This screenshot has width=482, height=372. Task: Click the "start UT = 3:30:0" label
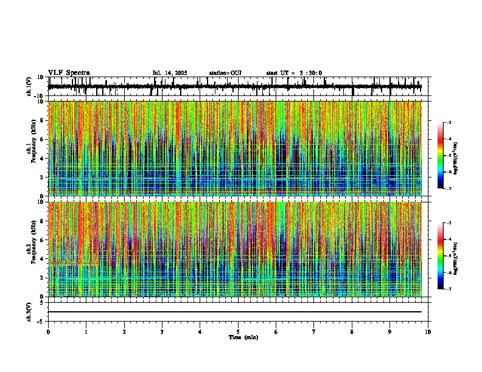pos(294,73)
